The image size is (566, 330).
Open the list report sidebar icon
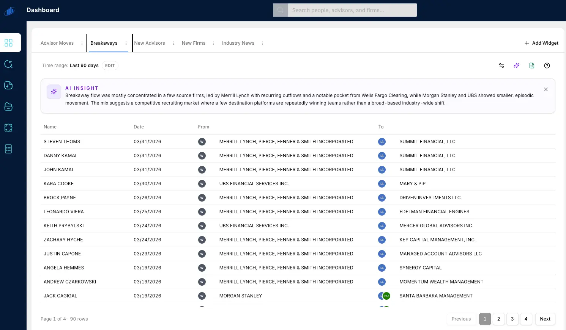(8, 149)
